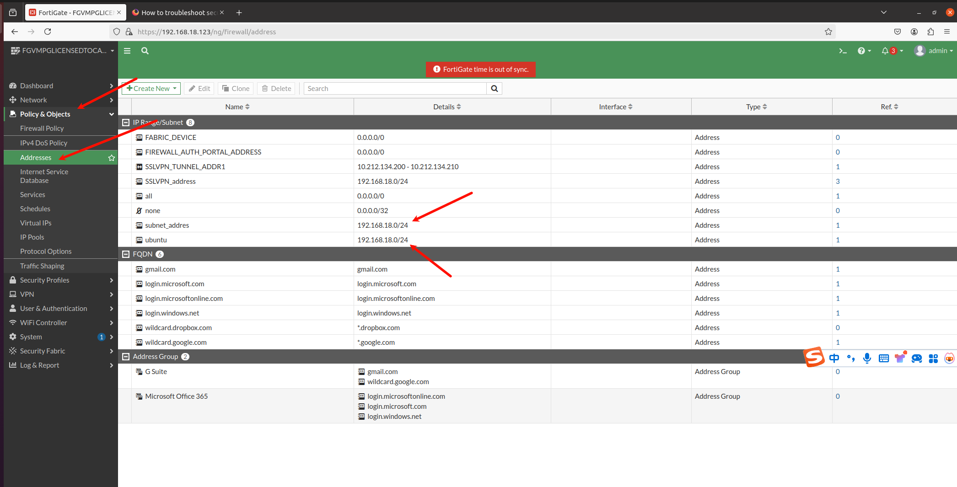
Task: Click the favorite star on Addresses
Action: click(x=111, y=158)
